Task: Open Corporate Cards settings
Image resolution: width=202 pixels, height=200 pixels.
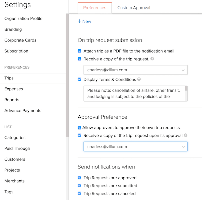Action: pyautogui.click(x=20, y=40)
